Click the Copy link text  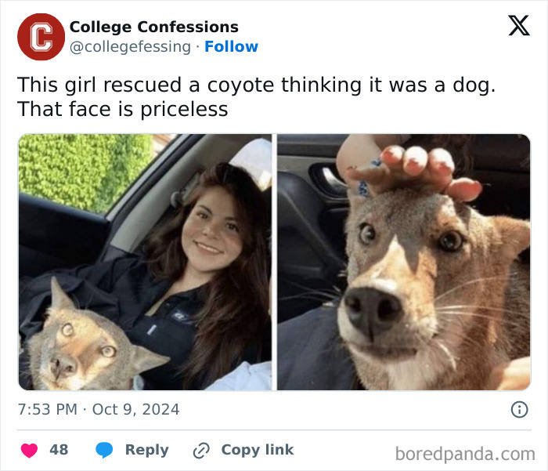pos(258,450)
